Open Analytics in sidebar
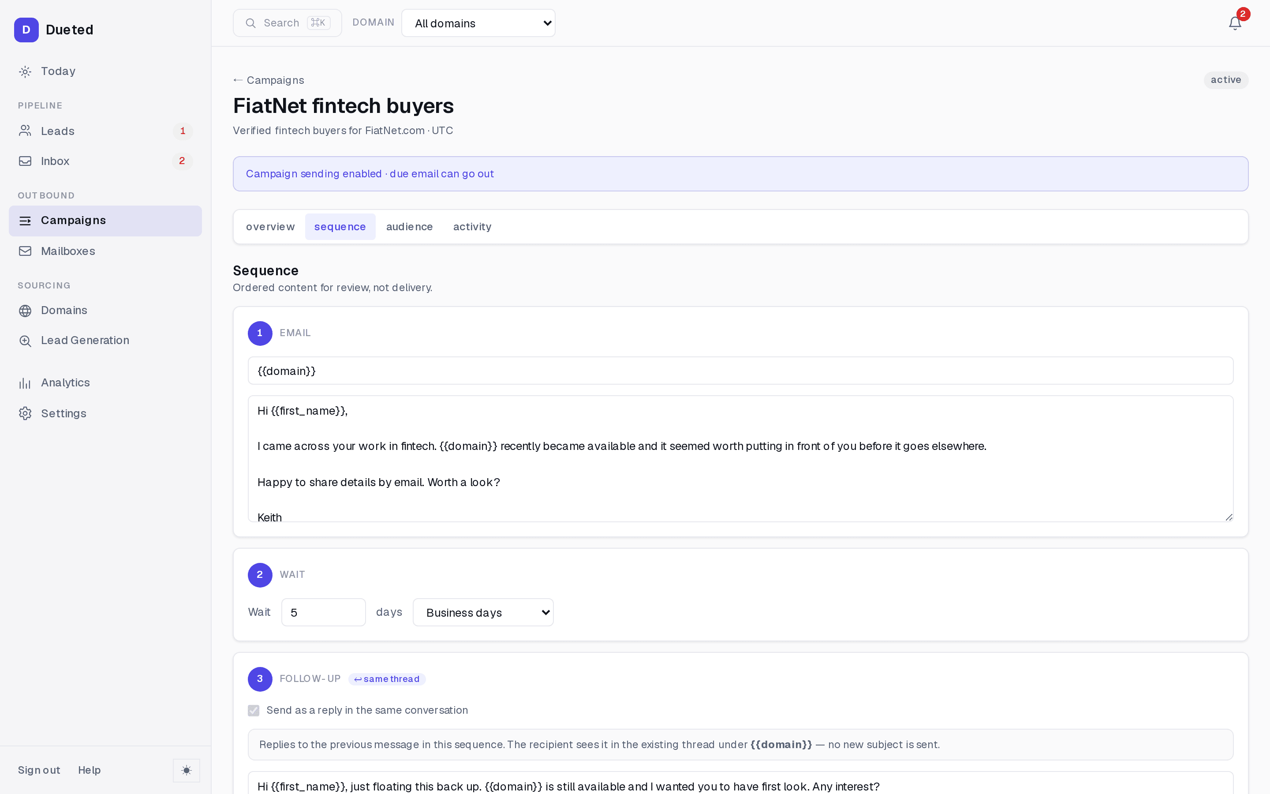1270x794 pixels. click(105, 383)
